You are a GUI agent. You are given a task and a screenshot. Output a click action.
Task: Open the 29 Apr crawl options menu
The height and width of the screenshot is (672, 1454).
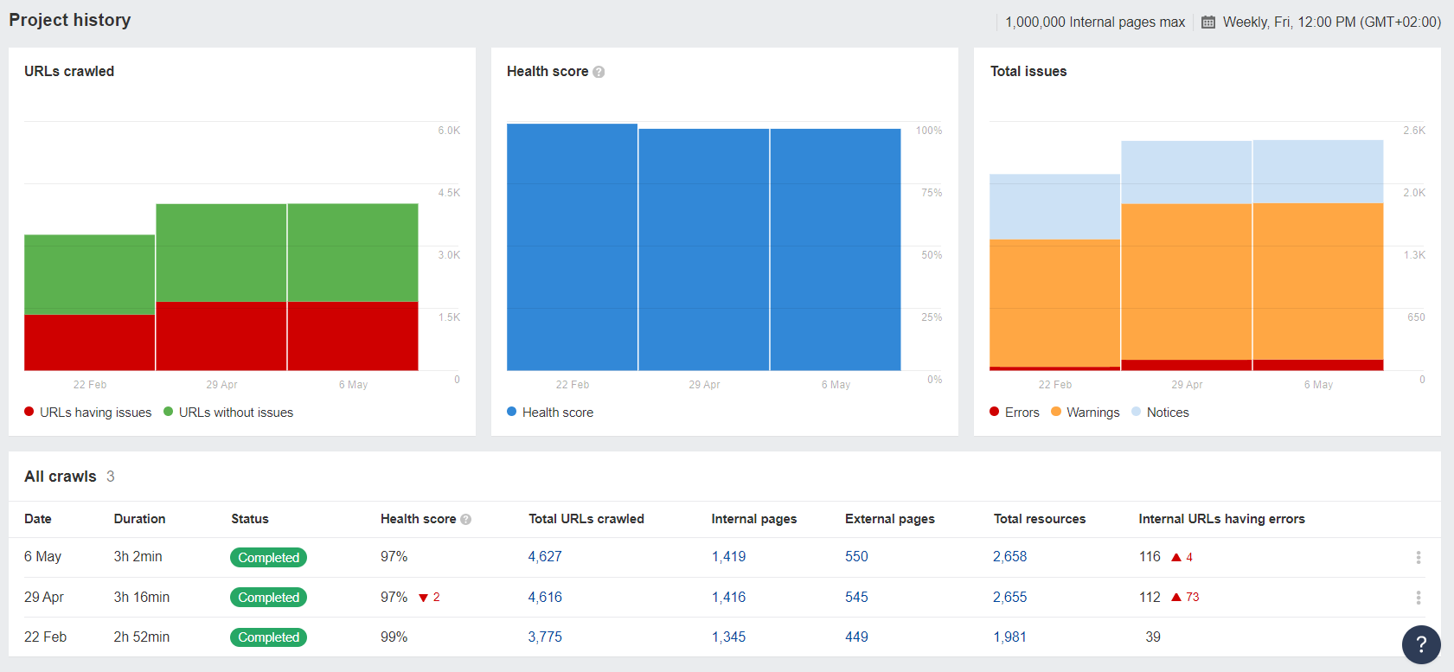pyautogui.click(x=1419, y=598)
